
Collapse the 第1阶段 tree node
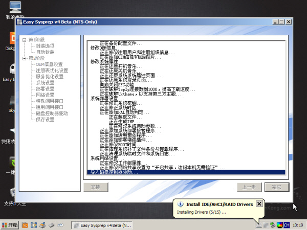point(24,40)
